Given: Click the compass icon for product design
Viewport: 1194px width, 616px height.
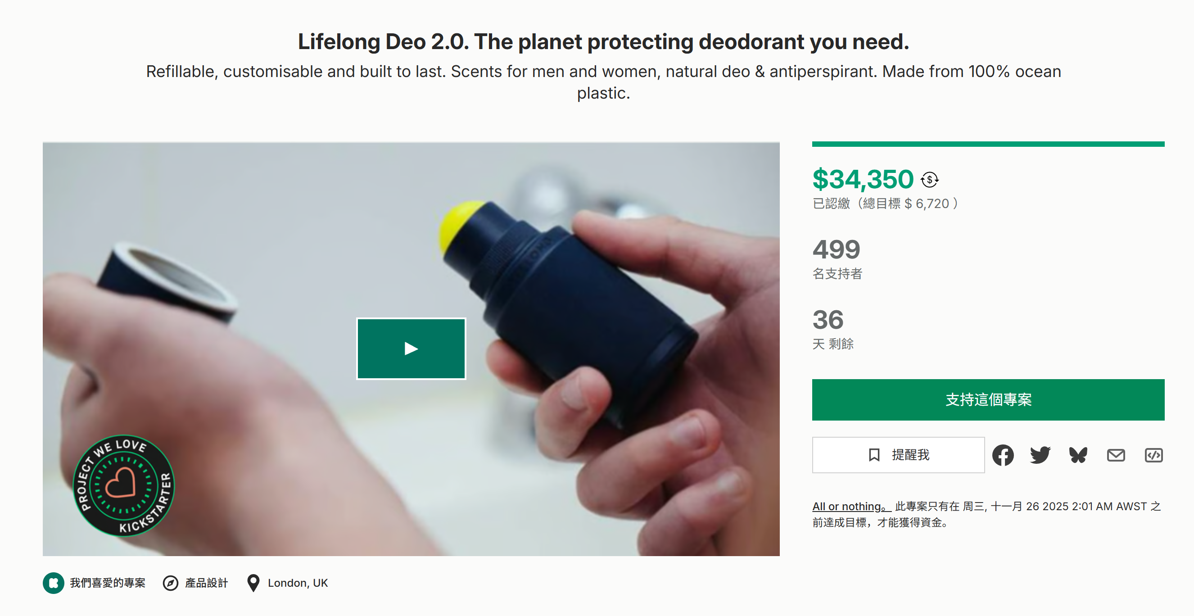Looking at the screenshot, I should click(x=170, y=583).
